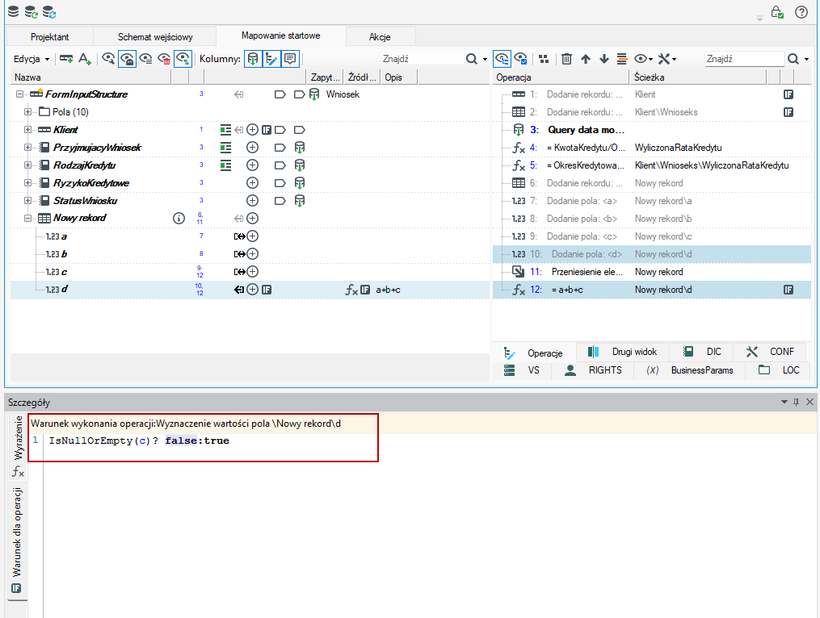Toggle the database query column button
Screen dimensions: 820x618
click(x=253, y=59)
